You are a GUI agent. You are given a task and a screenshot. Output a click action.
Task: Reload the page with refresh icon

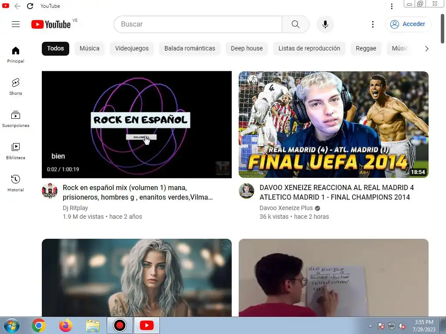click(30, 6)
